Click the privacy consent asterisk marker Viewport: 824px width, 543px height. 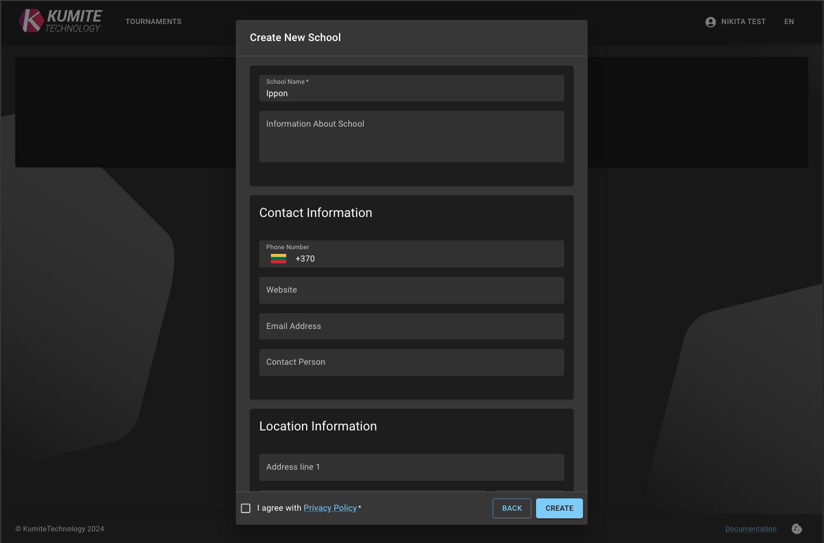click(x=360, y=508)
